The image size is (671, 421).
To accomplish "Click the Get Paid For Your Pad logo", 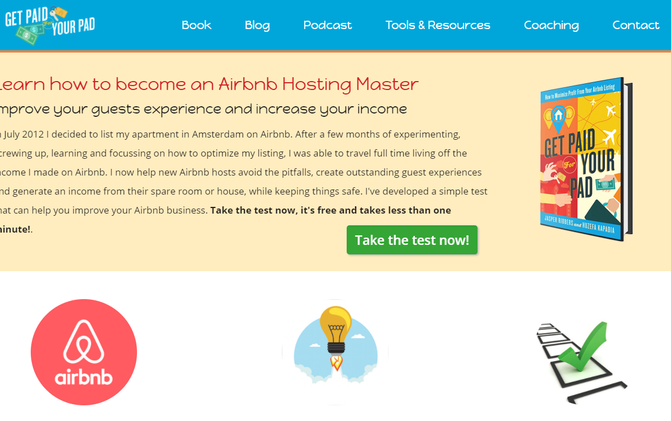I will [50, 25].
